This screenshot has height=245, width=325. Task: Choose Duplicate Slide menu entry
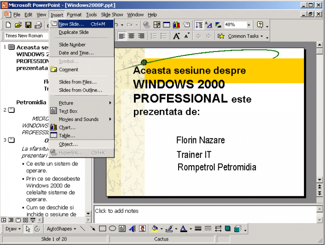82,32
